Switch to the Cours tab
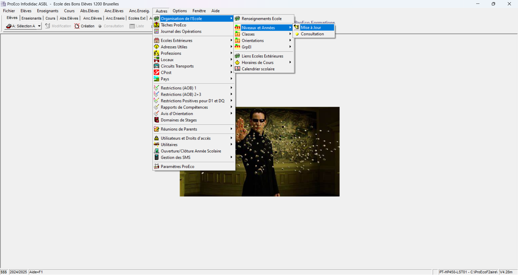Viewport: 518px width, 275px height. pyautogui.click(x=50, y=18)
